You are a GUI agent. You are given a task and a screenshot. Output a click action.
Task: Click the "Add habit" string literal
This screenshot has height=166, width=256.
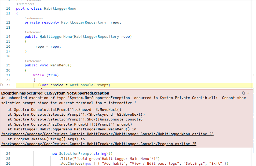[114, 164]
